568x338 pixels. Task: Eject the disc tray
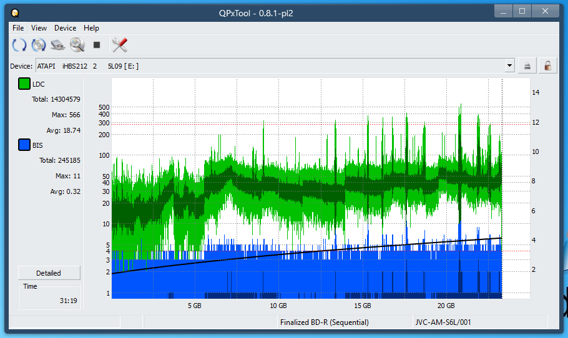pos(527,66)
